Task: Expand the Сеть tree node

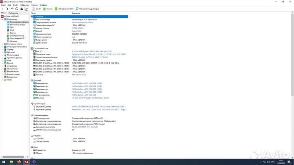Action: point(2,60)
